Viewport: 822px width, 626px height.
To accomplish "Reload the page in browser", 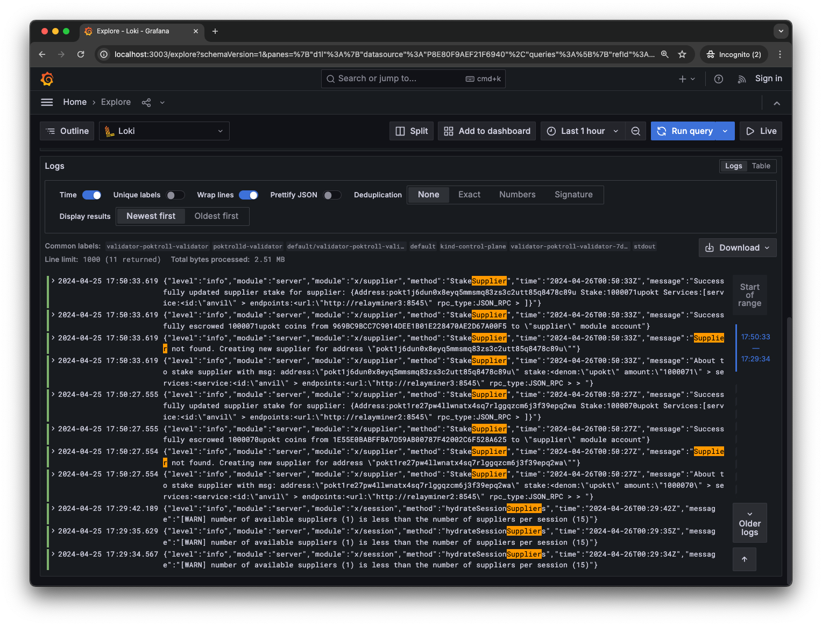I will [x=81, y=54].
